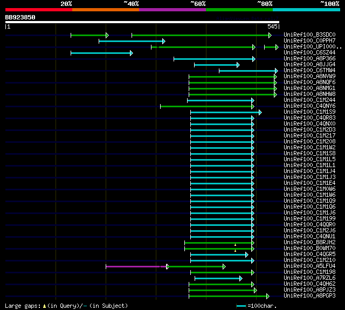Viewport: 345px width, 310px height.
Task: Open hit UniRef100_C0PPH7
Action: pos(309,40)
